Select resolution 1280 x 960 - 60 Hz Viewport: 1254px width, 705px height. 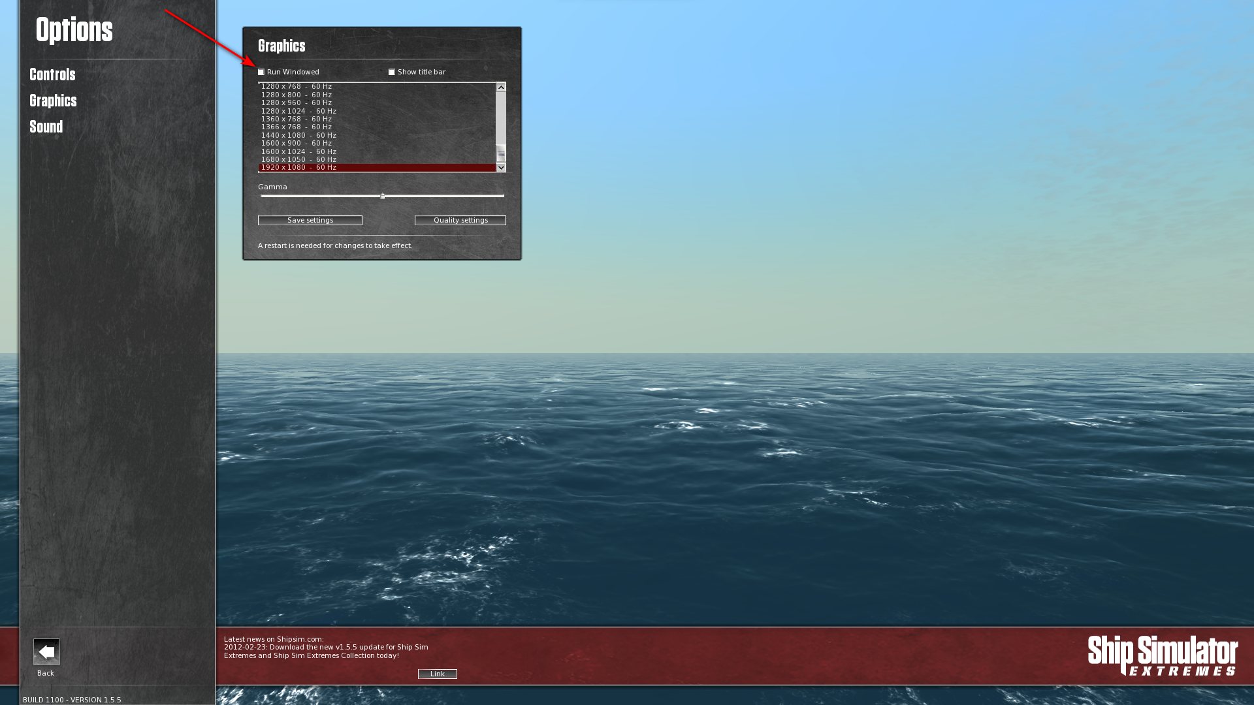tap(377, 103)
